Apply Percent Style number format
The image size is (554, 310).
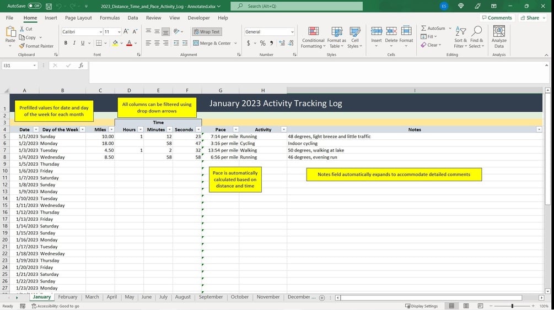pyautogui.click(x=262, y=43)
